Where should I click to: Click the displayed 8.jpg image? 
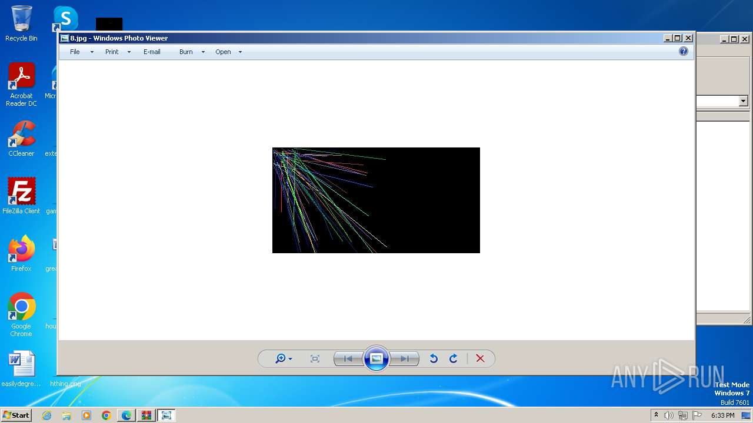(376, 200)
